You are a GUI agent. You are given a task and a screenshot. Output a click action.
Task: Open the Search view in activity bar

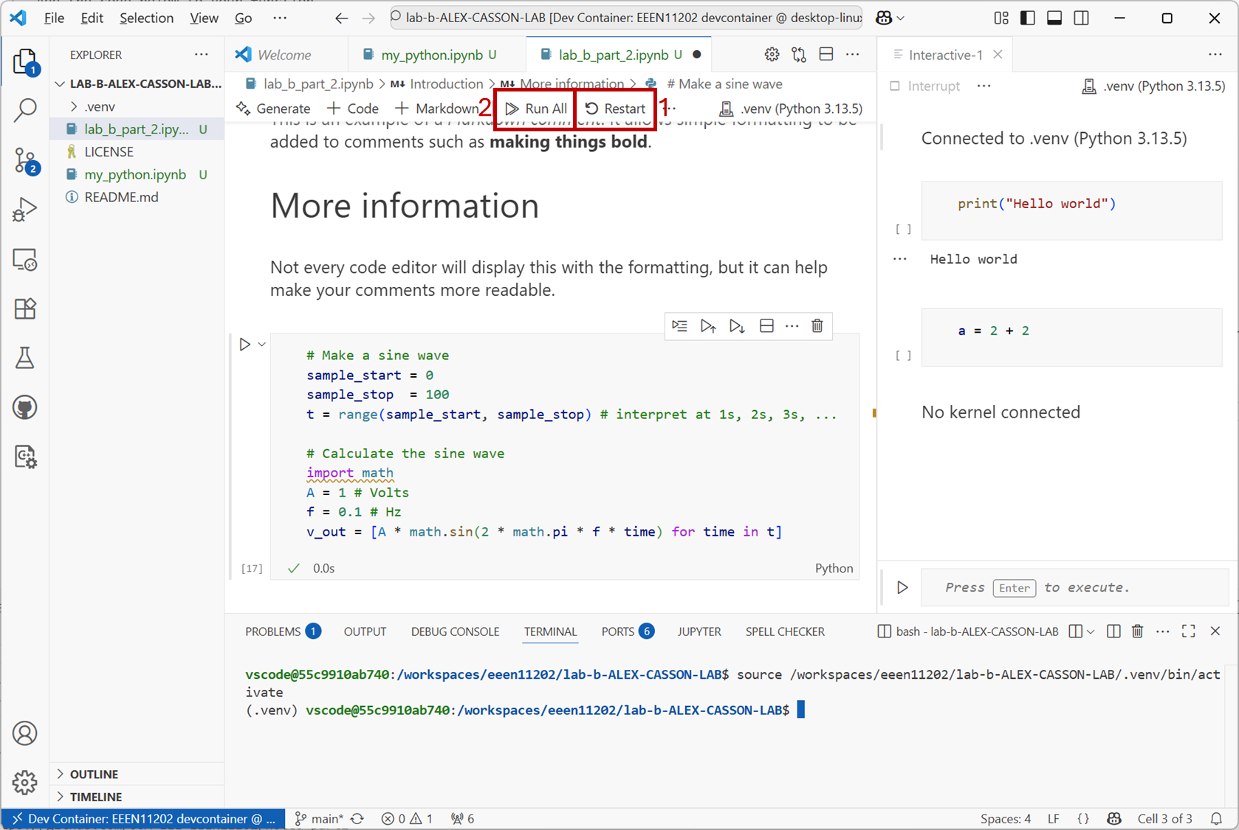pyautogui.click(x=25, y=111)
